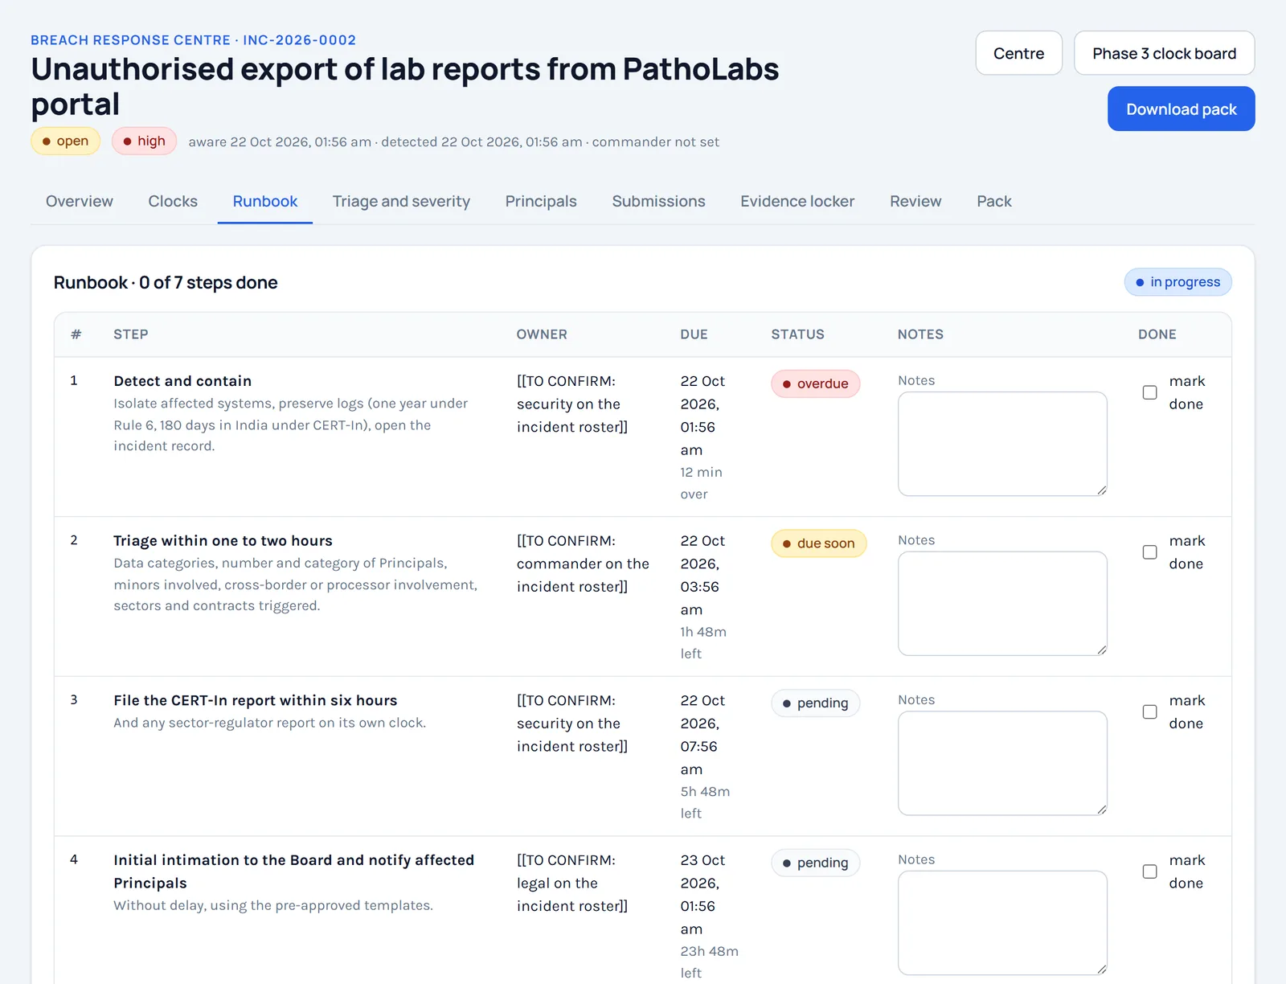Image resolution: width=1286 pixels, height=984 pixels.
Task: Click File the CERT-In report within six hours
Action: click(256, 700)
